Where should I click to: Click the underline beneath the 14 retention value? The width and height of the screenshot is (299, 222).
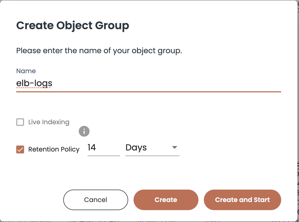click(x=104, y=156)
